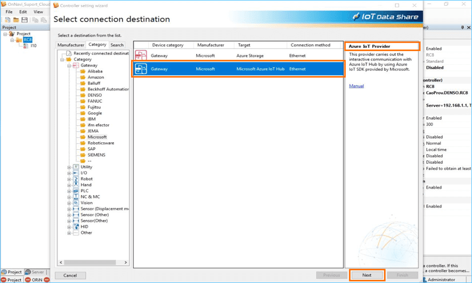Click the Project root icon in project tree

[12, 34]
